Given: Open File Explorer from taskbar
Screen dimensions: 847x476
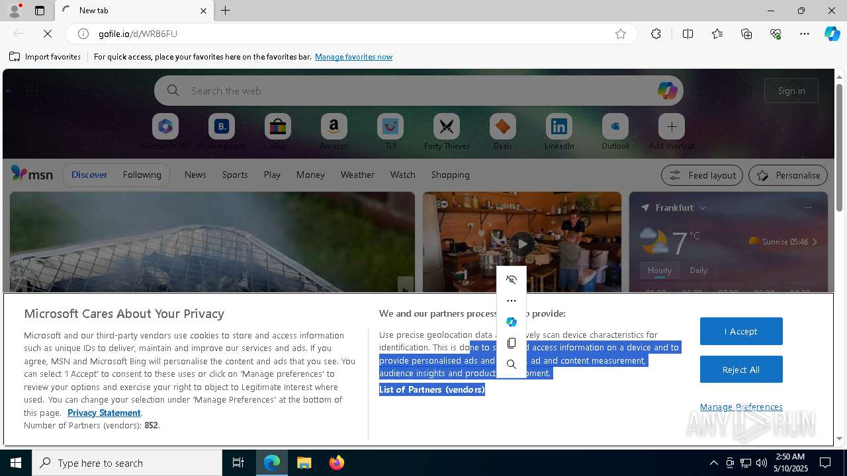Looking at the screenshot, I should (x=304, y=463).
